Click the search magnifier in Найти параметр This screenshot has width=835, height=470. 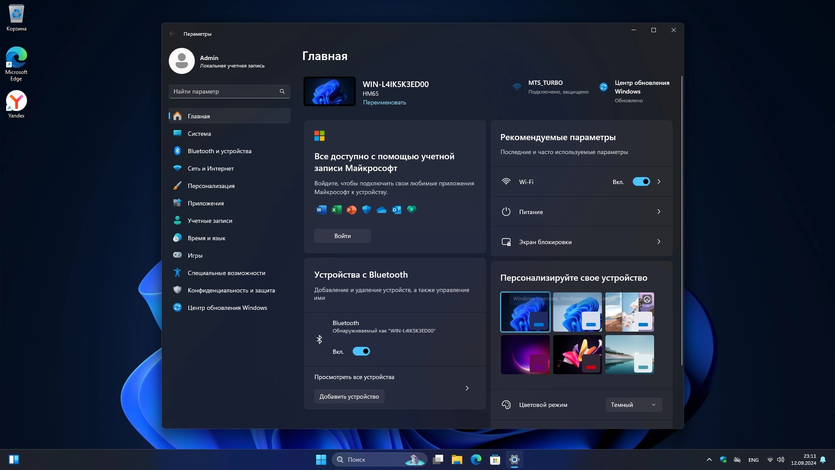click(282, 91)
